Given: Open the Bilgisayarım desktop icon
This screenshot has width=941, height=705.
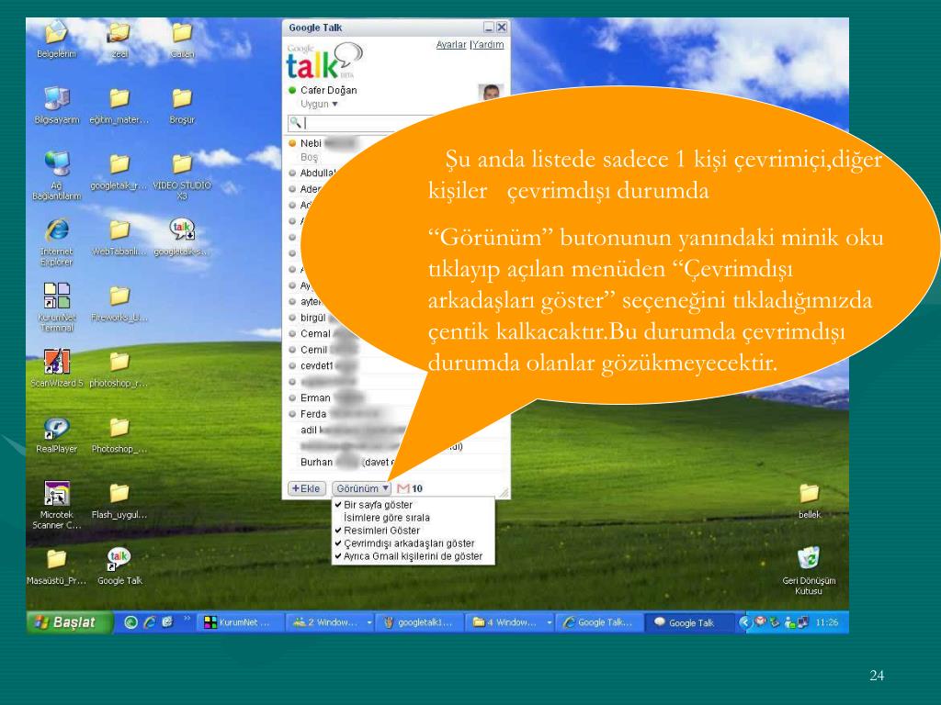Looking at the screenshot, I should [56, 105].
